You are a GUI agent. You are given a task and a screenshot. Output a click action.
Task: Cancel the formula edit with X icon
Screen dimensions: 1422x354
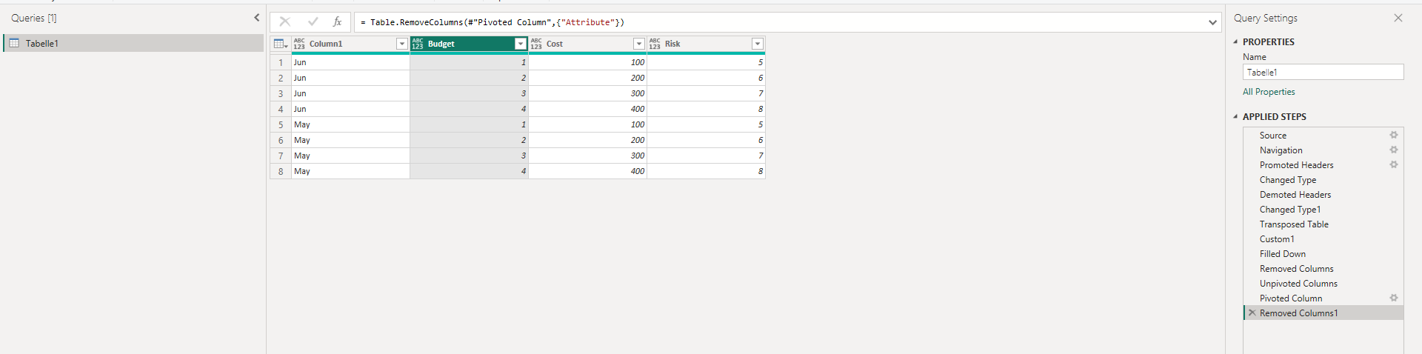point(285,22)
